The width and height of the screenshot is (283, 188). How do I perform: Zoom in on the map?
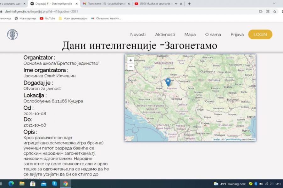131,60
